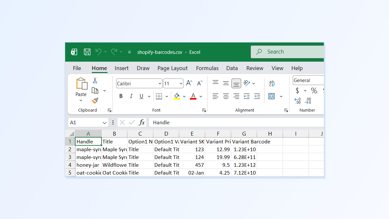
Task: Open the Page Layout tab
Action: click(172, 68)
